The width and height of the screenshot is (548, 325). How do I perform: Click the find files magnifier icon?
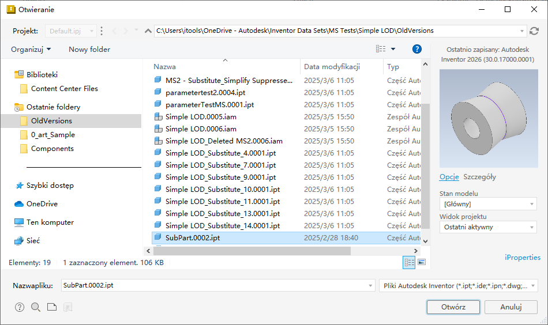36,307
